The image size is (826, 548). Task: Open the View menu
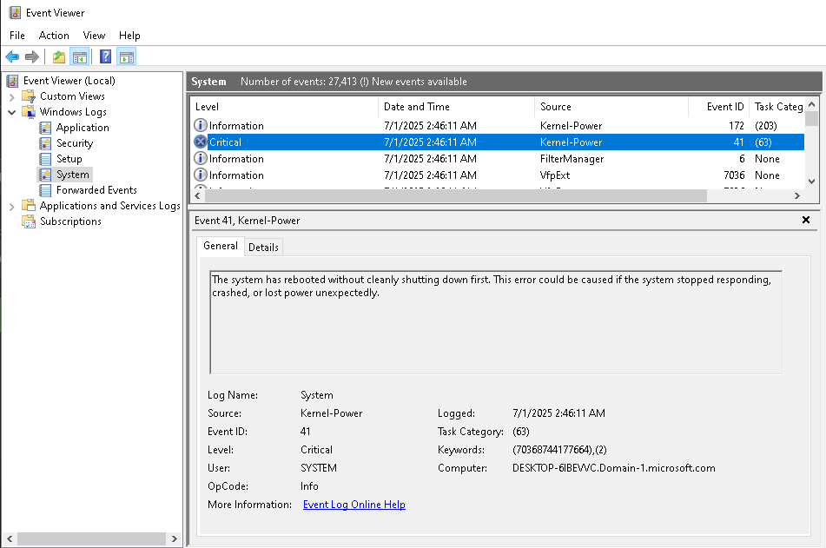coord(94,36)
